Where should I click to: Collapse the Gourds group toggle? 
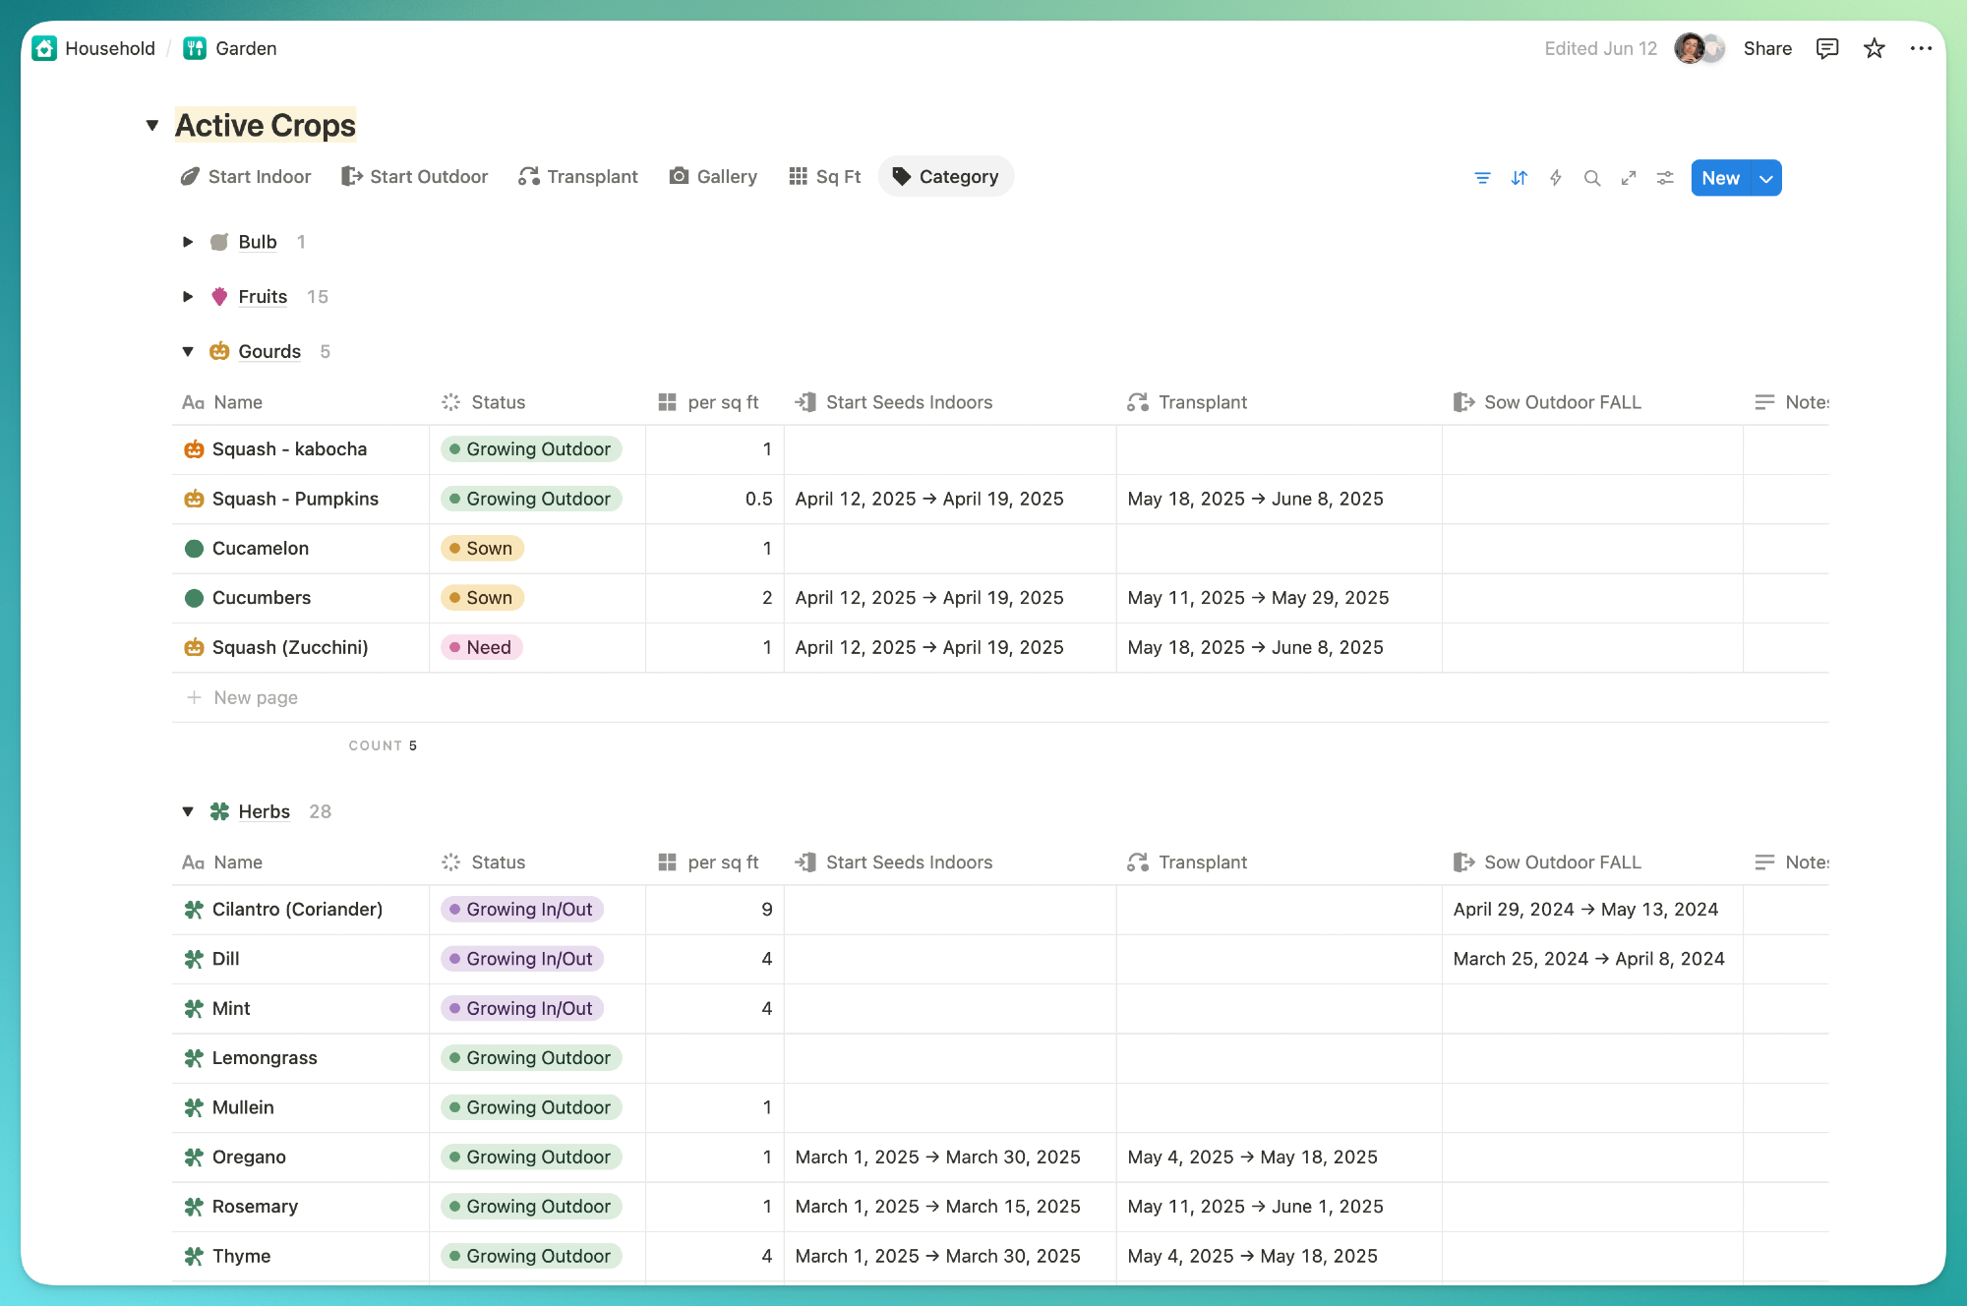[x=188, y=351]
